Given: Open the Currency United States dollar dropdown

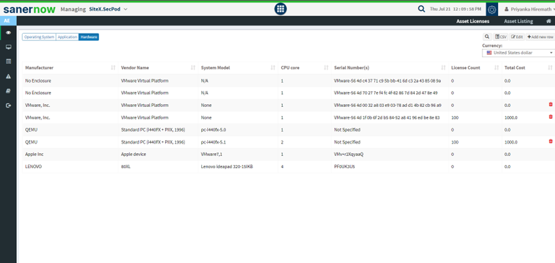Looking at the screenshot, I should [519, 53].
